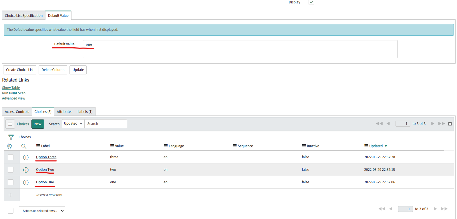Follow the Show Table link
This screenshot has height=219, width=457.
(x=11, y=88)
